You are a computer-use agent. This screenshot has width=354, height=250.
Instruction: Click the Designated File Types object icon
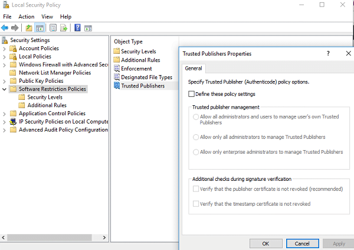pyautogui.click(x=117, y=77)
